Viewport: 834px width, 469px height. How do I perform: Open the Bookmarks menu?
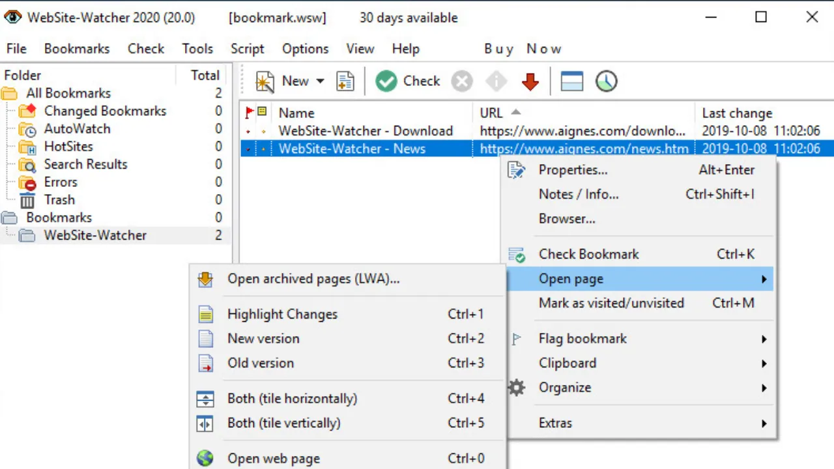(77, 49)
